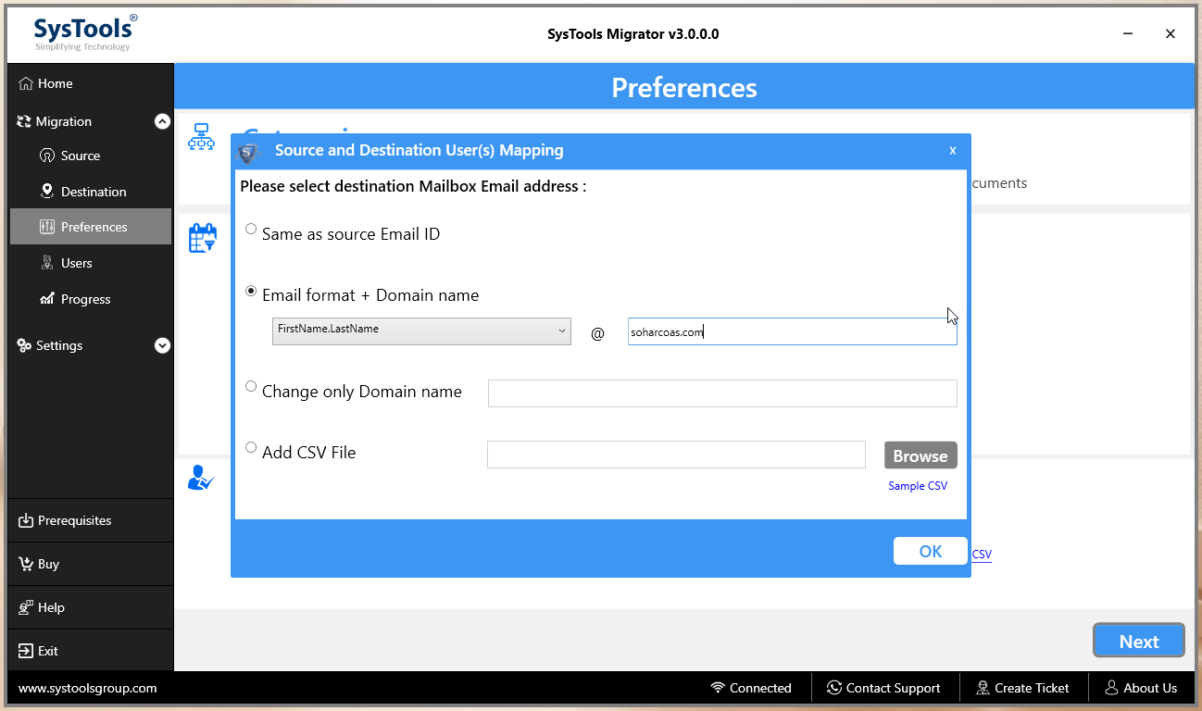Click the Preferences sliders icon
This screenshot has width=1202, height=711.
point(47,227)
